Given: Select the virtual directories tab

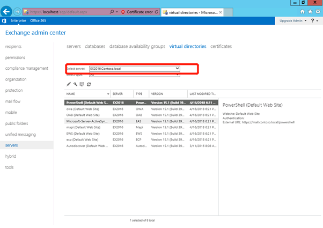Looking at the screenshot, I should tap(188, 46).
